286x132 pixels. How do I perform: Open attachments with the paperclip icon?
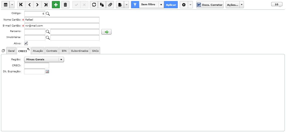110,5
